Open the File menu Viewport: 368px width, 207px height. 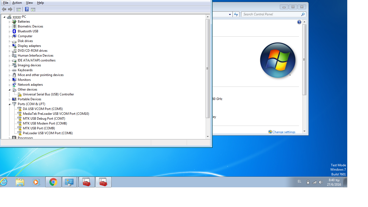pos(6,3)
